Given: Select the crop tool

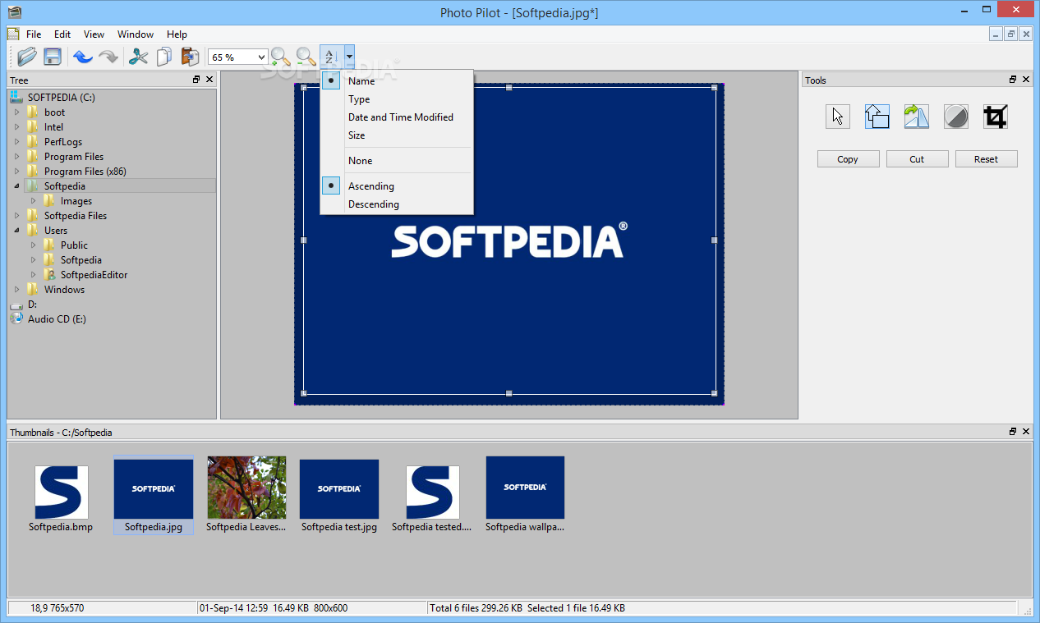Looking at the screenshot, I should [x=995, y=117].
